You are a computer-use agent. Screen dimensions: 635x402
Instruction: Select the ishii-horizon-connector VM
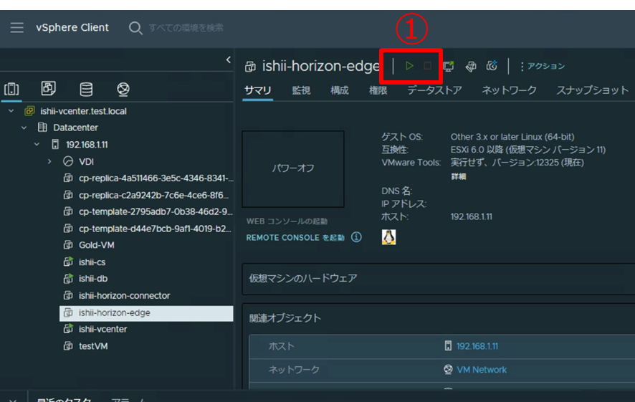click(x=124, y=296)
